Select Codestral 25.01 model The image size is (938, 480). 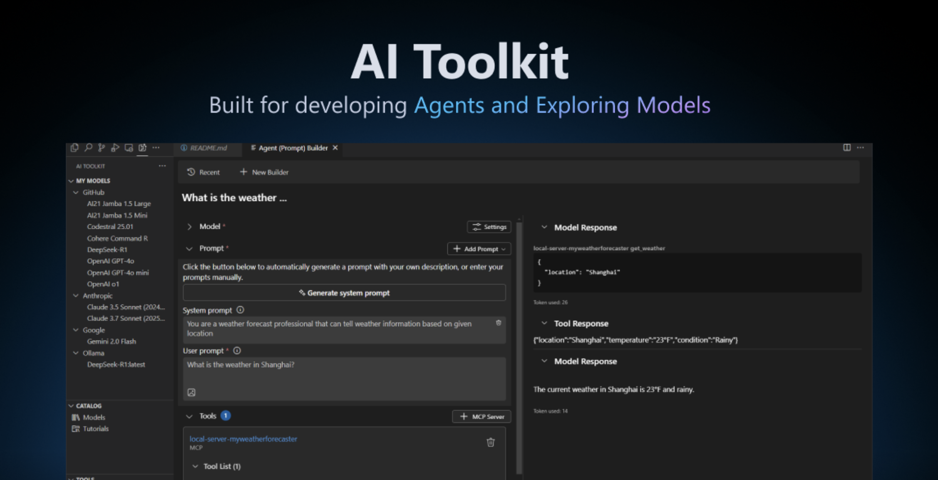110,227
